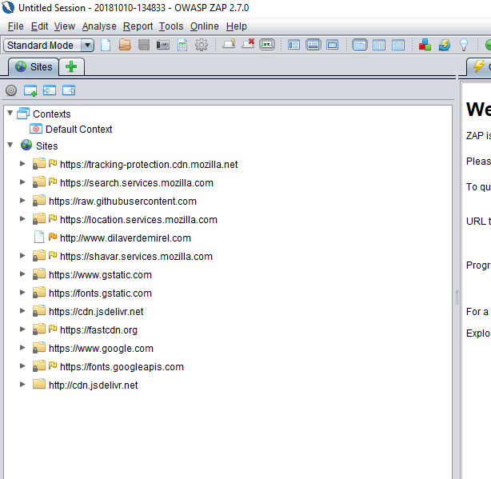Image resolution: width=491 pixels, height=479 pixels.
Task: Expand http://cdn.jsdelivr.net node
Action: (22, 385)
